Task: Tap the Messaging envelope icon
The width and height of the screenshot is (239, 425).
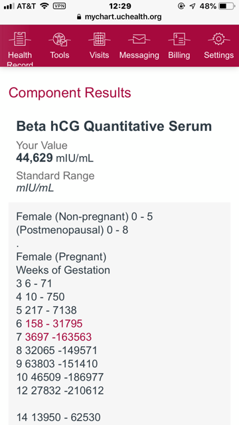Action: click(139, 39)
